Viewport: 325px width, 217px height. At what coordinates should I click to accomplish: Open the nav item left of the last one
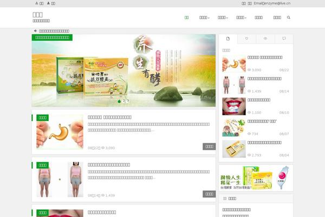[259, 17]
